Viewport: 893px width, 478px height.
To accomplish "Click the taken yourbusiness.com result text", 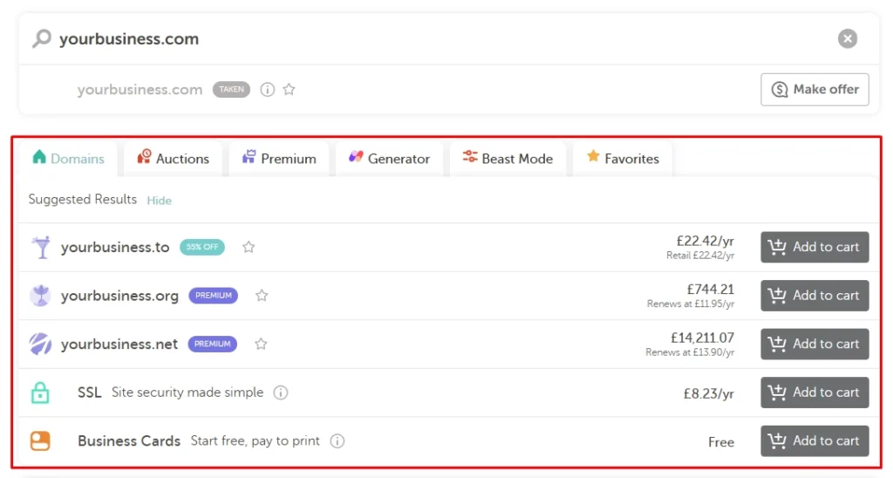I will (x=140, y=90).
